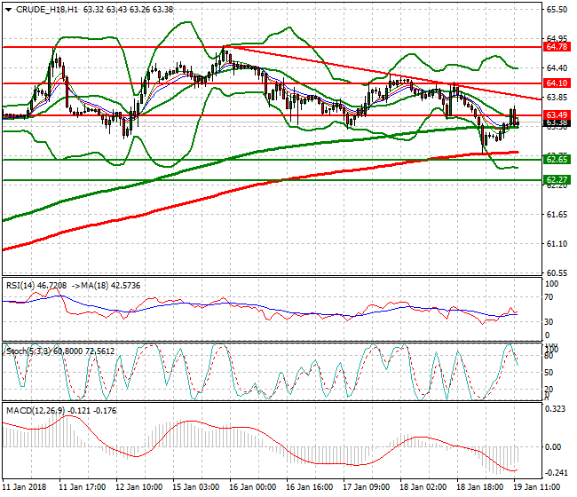The width and height of the screenshot is (577, 497).
Task: Click the 19 Jan 11:00 time axis label
Action: point(537,487)
